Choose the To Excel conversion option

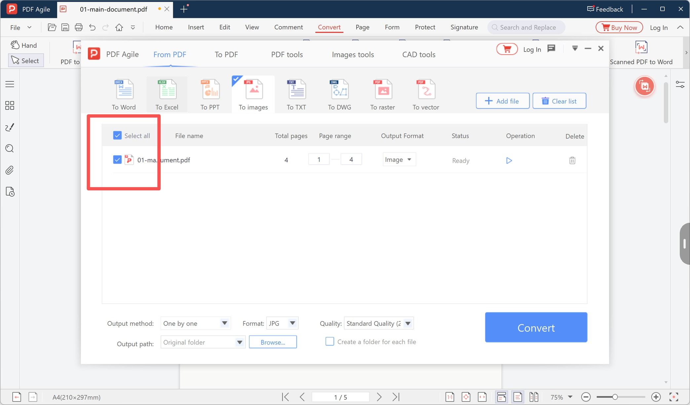(x=167, y=94)
